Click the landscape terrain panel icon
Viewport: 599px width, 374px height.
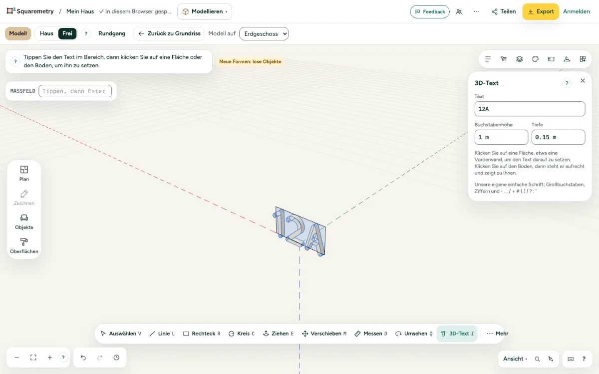567,59
